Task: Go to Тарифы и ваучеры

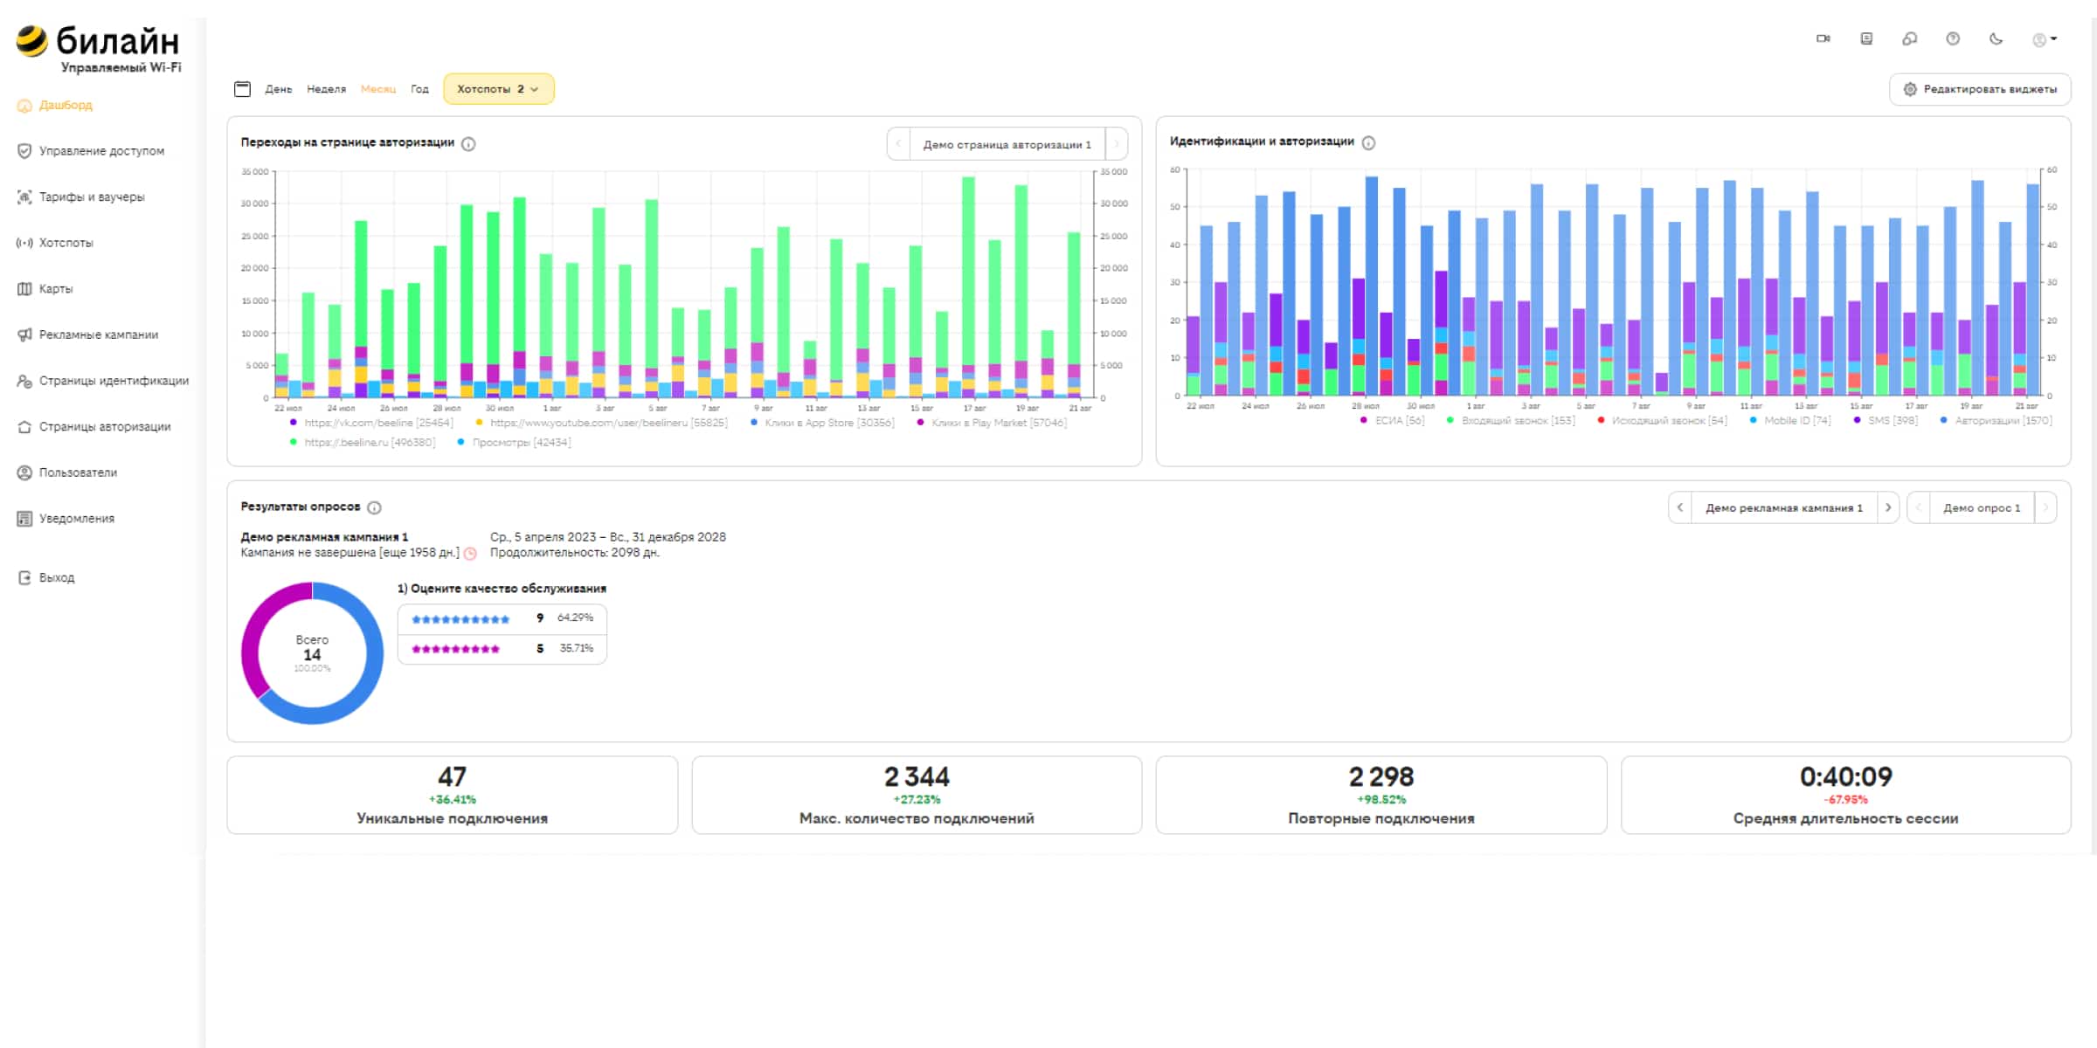Action: point(81,197)
